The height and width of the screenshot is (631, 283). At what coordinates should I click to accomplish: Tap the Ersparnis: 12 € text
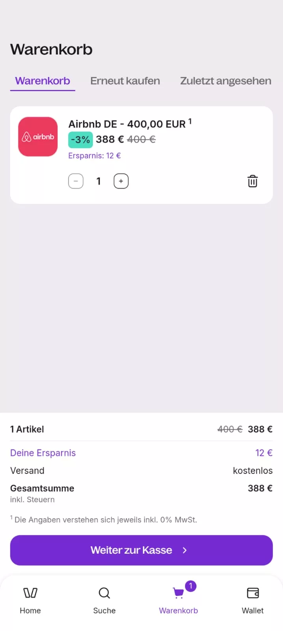pyautogui.click(x=95, y=156)
